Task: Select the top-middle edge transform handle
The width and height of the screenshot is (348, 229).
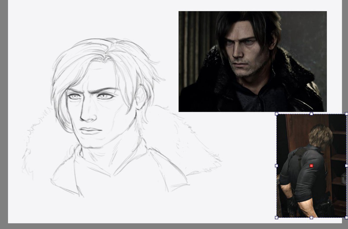Action: pos(311,114)
